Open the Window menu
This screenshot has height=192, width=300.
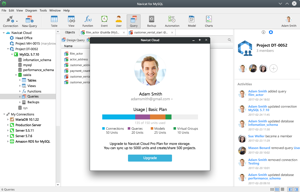click(x=55, y=10)
